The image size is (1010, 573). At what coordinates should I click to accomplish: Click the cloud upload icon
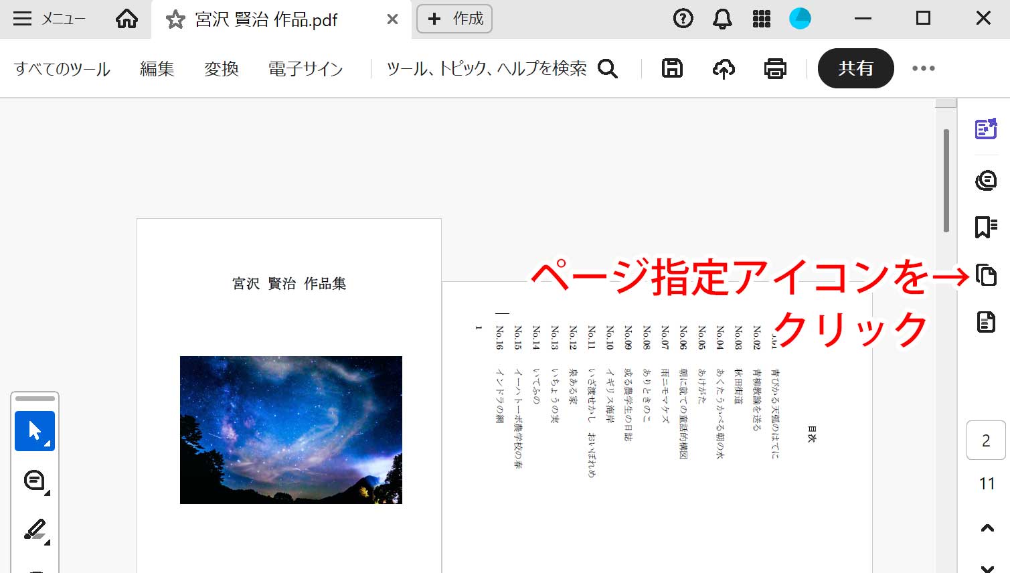click(x=724, y=68)
